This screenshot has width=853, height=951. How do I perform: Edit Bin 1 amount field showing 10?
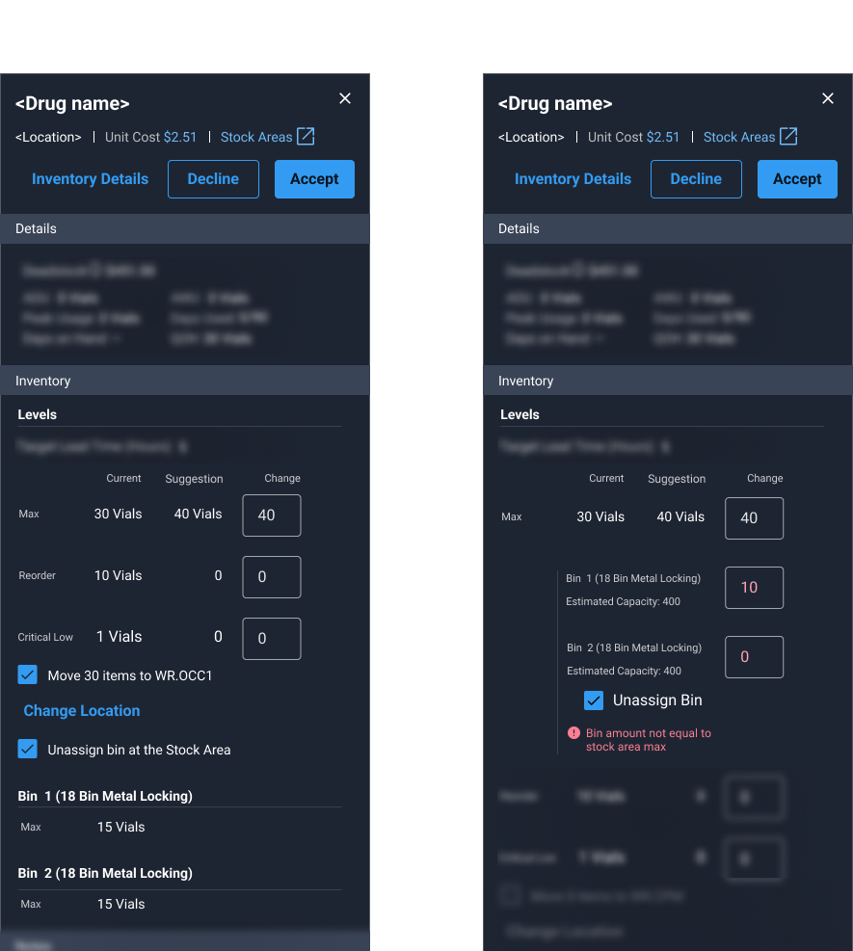point(754,588)
